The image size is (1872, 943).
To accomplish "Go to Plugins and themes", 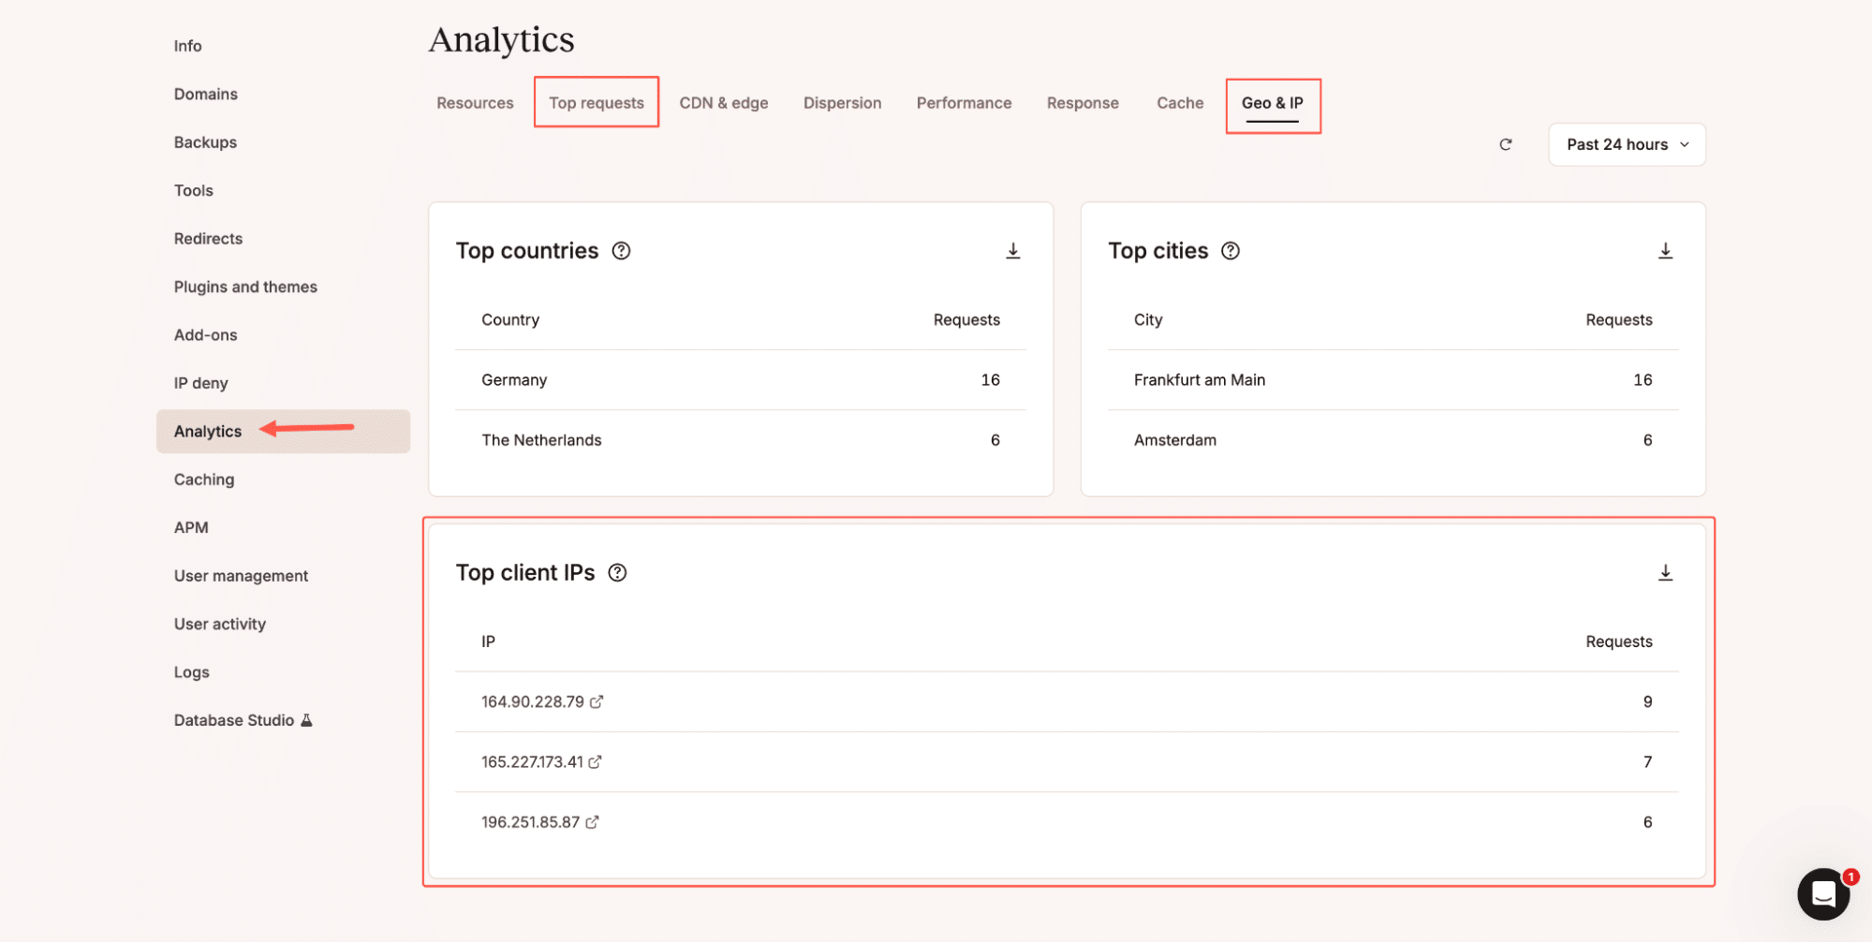I will pyautogui.click(x=245, y=287).
